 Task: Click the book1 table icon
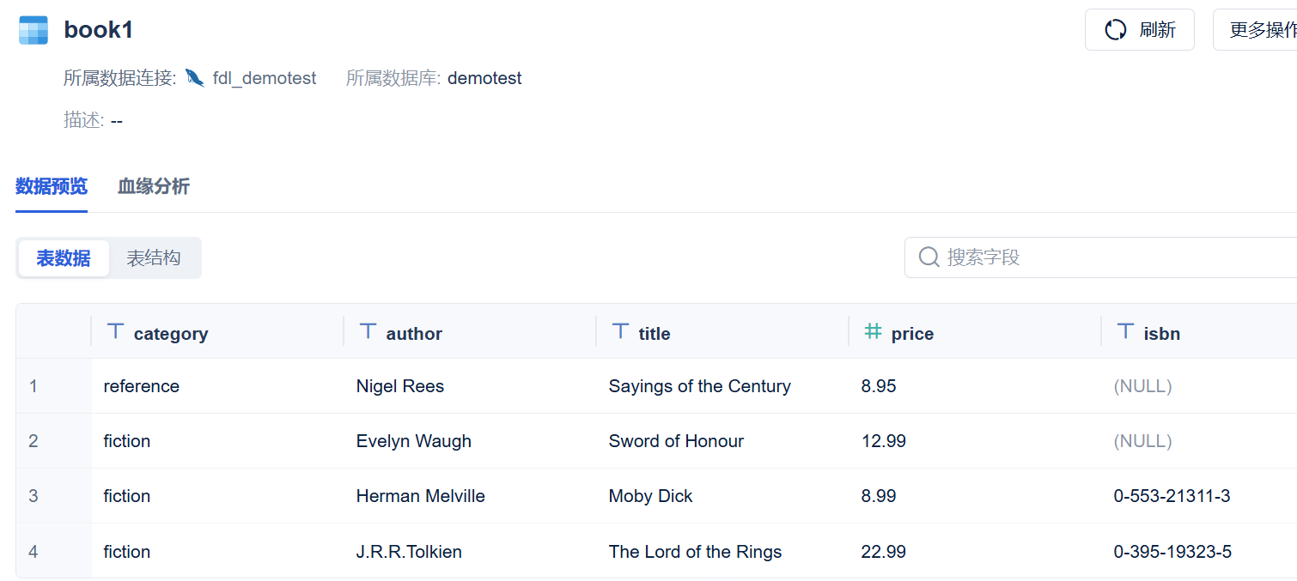tap(33, 30)
